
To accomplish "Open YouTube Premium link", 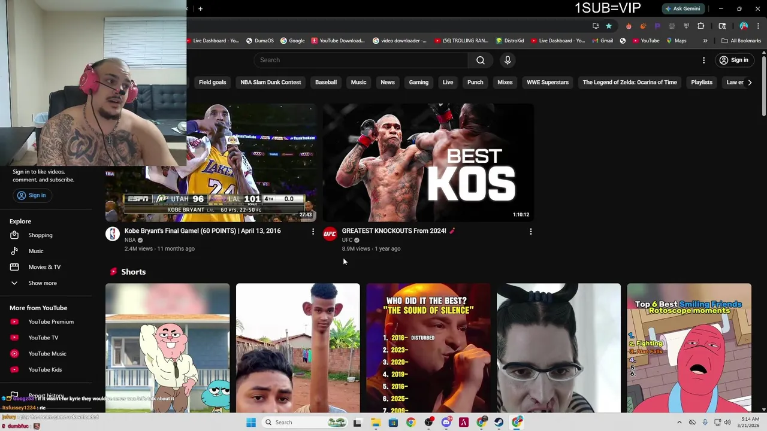I will click(51, 321).
